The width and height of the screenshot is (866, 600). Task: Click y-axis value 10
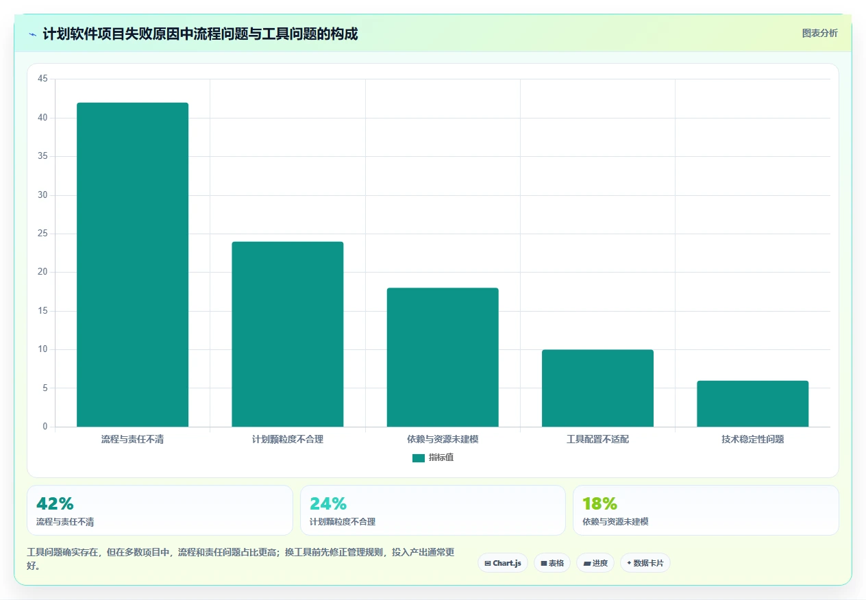point(42,349)
